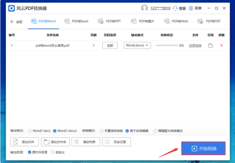The height and width of the screenshot is (163, 235).
Task: Click the conversion progress bar
Action: (167, 45)
